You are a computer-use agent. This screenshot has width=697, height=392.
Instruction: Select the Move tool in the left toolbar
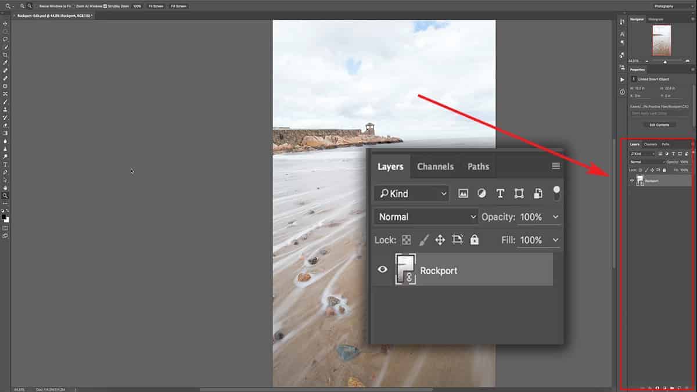(x=5, y=23)
